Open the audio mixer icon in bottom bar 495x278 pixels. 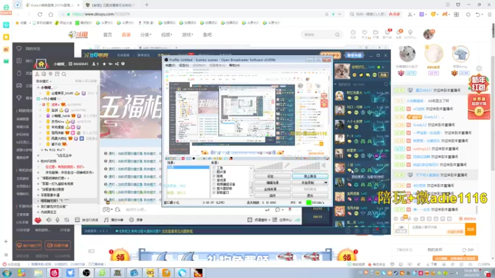(x=67, y=220)
